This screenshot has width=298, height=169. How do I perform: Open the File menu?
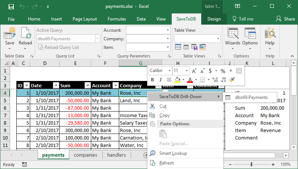click(x=11, y=19)
